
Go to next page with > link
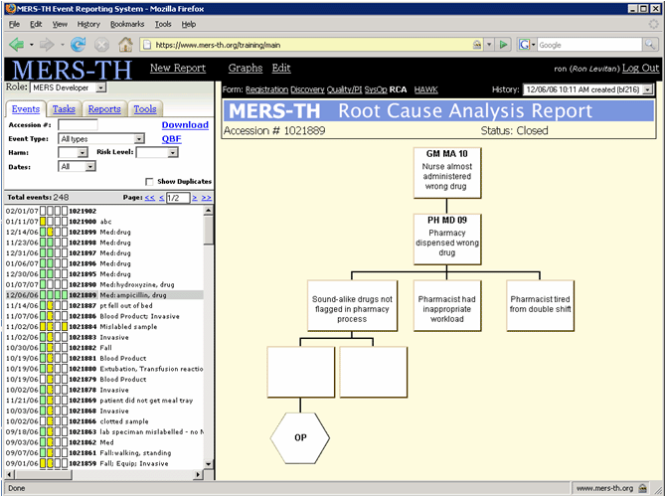(195, 198)
